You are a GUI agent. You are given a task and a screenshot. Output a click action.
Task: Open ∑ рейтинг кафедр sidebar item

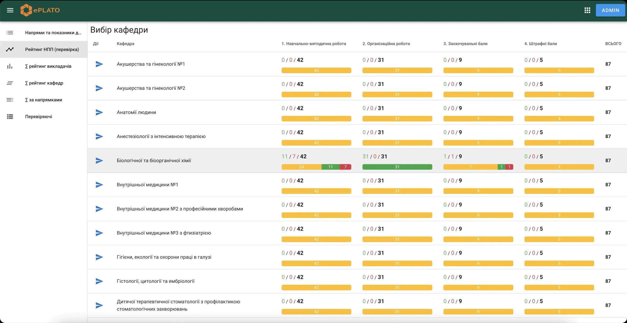click(x=44, y=83)
